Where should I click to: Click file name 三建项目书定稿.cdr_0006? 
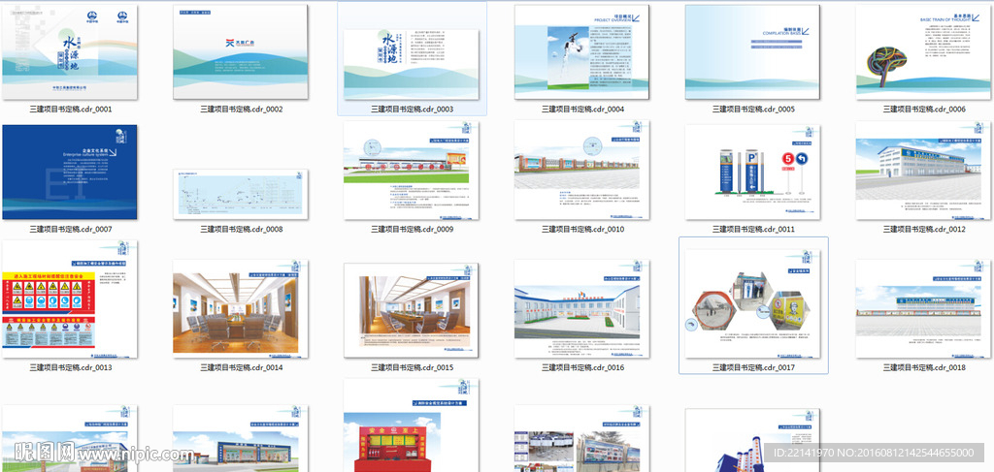(x=924, y=110)
